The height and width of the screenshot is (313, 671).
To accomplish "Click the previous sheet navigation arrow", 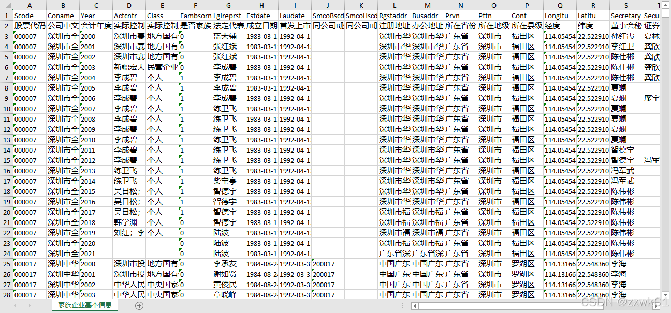I will tap(15, 305).
